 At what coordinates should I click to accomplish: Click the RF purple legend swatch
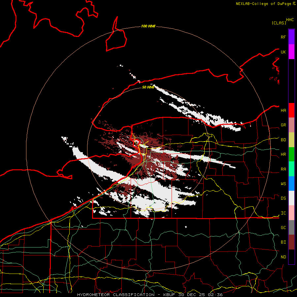291,37
